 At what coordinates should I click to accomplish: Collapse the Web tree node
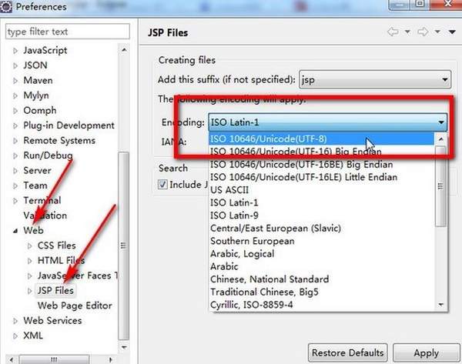click(15, 231)
